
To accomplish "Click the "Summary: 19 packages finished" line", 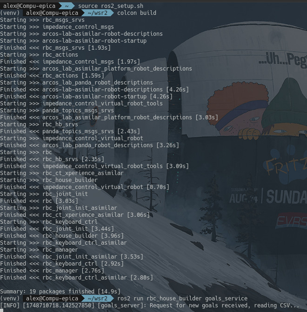I will tap(60, 292).
